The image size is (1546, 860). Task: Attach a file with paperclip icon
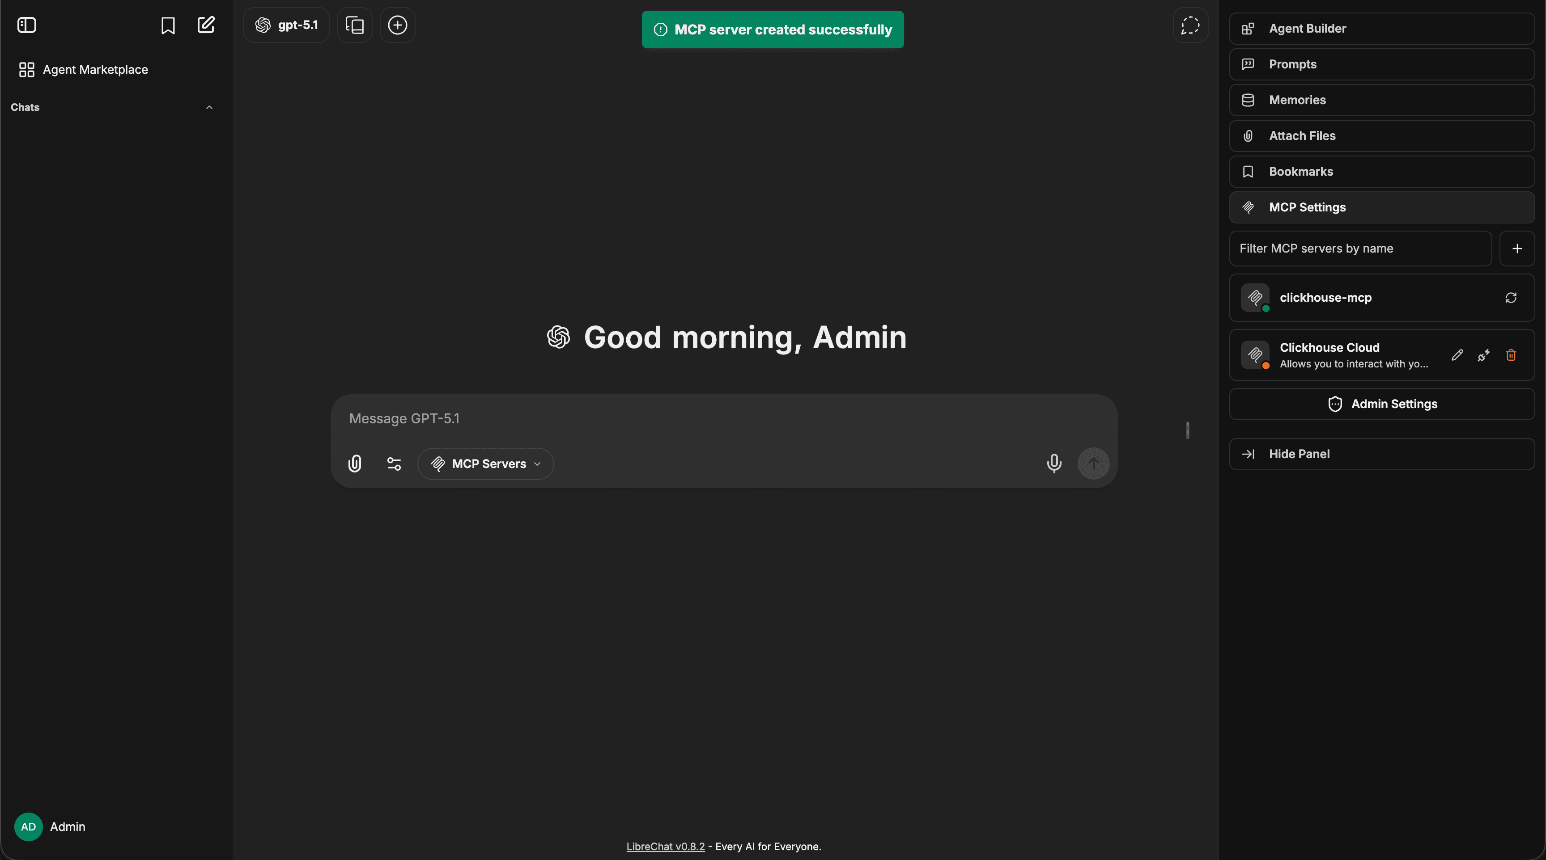355,464
